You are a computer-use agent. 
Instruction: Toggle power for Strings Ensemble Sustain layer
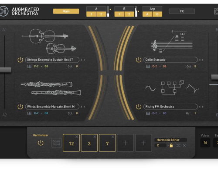(20, 60)
